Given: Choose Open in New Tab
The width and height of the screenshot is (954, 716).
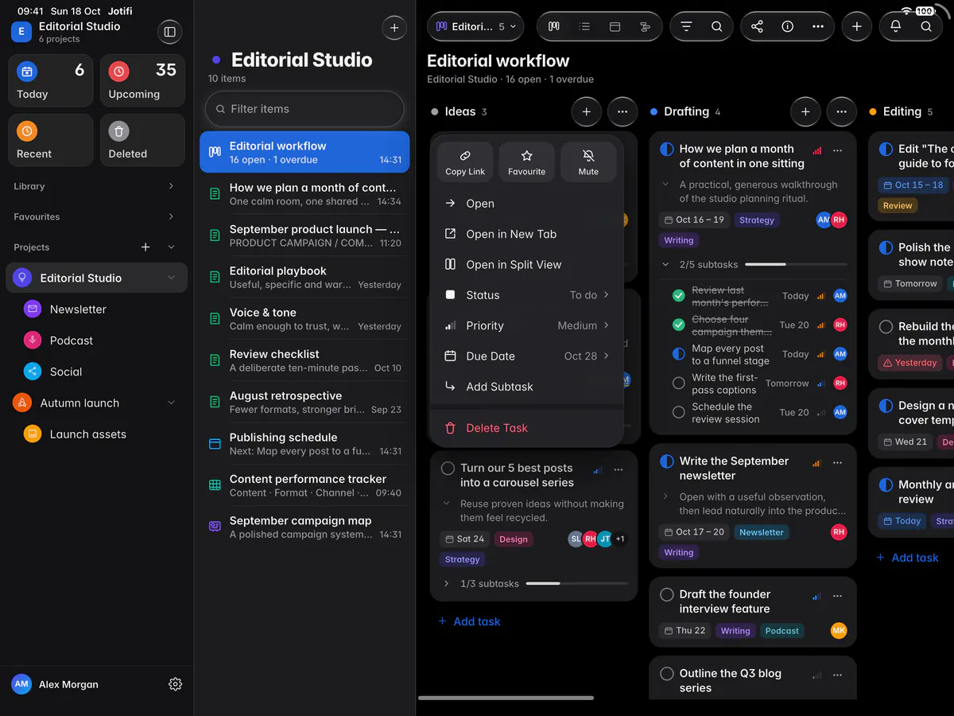Looking at the screenshot, I should click(526, 234).
